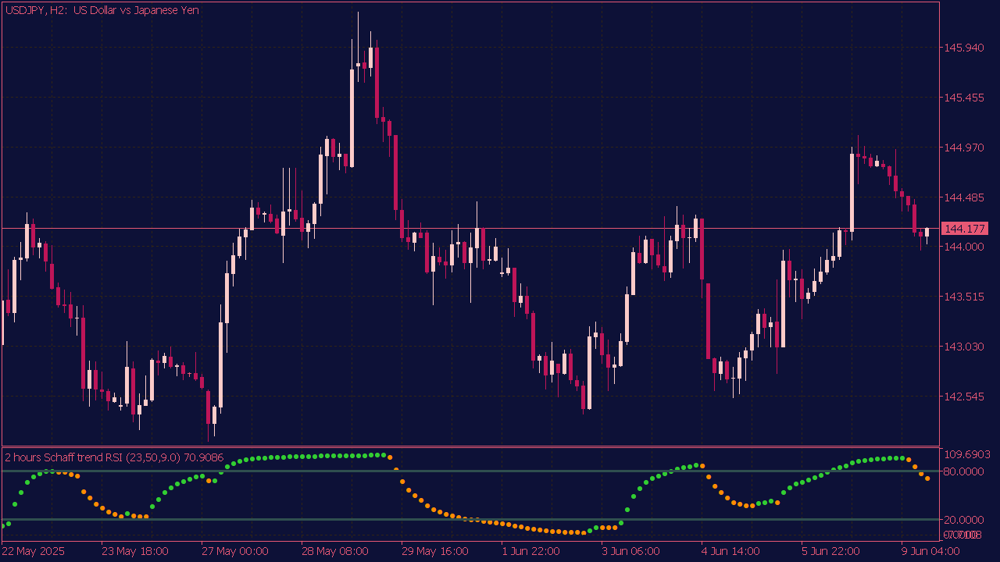Image resolution: width=1000 pixels, height=562 pixels.
Task: Click the 143.515 price axis label
Action: point(964,297)
